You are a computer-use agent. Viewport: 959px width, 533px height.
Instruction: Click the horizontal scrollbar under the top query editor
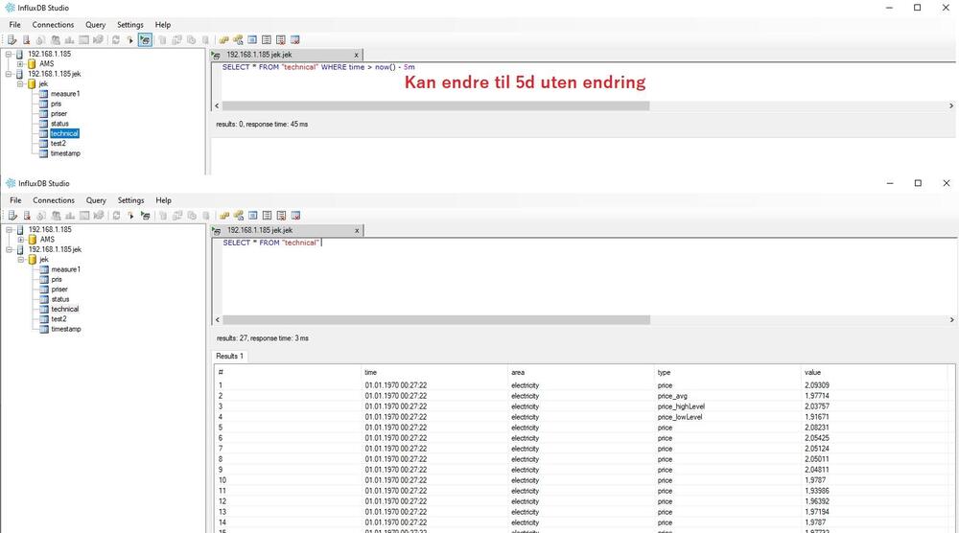[x=575, y=105]
